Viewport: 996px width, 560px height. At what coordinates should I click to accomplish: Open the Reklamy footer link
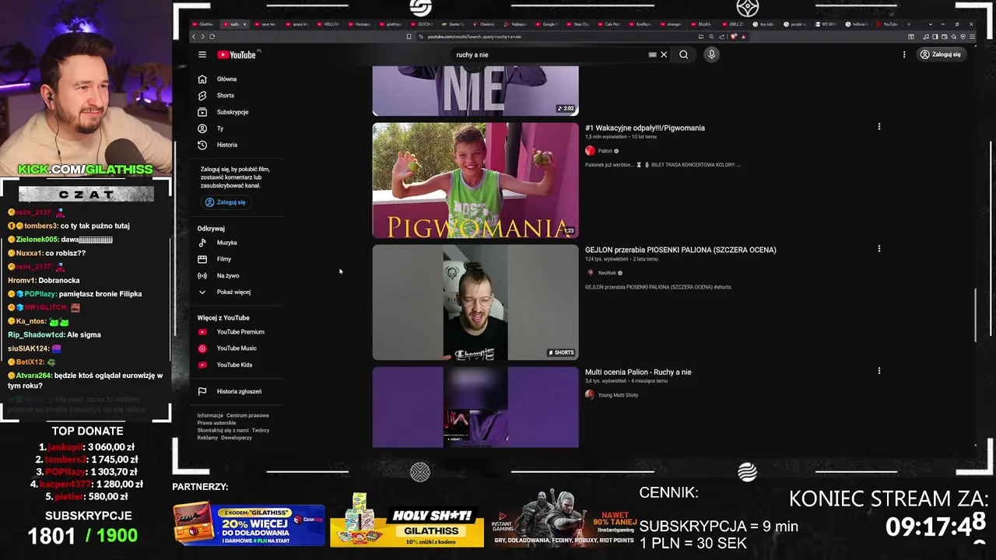pyautogui.click(x=208, y=438)
